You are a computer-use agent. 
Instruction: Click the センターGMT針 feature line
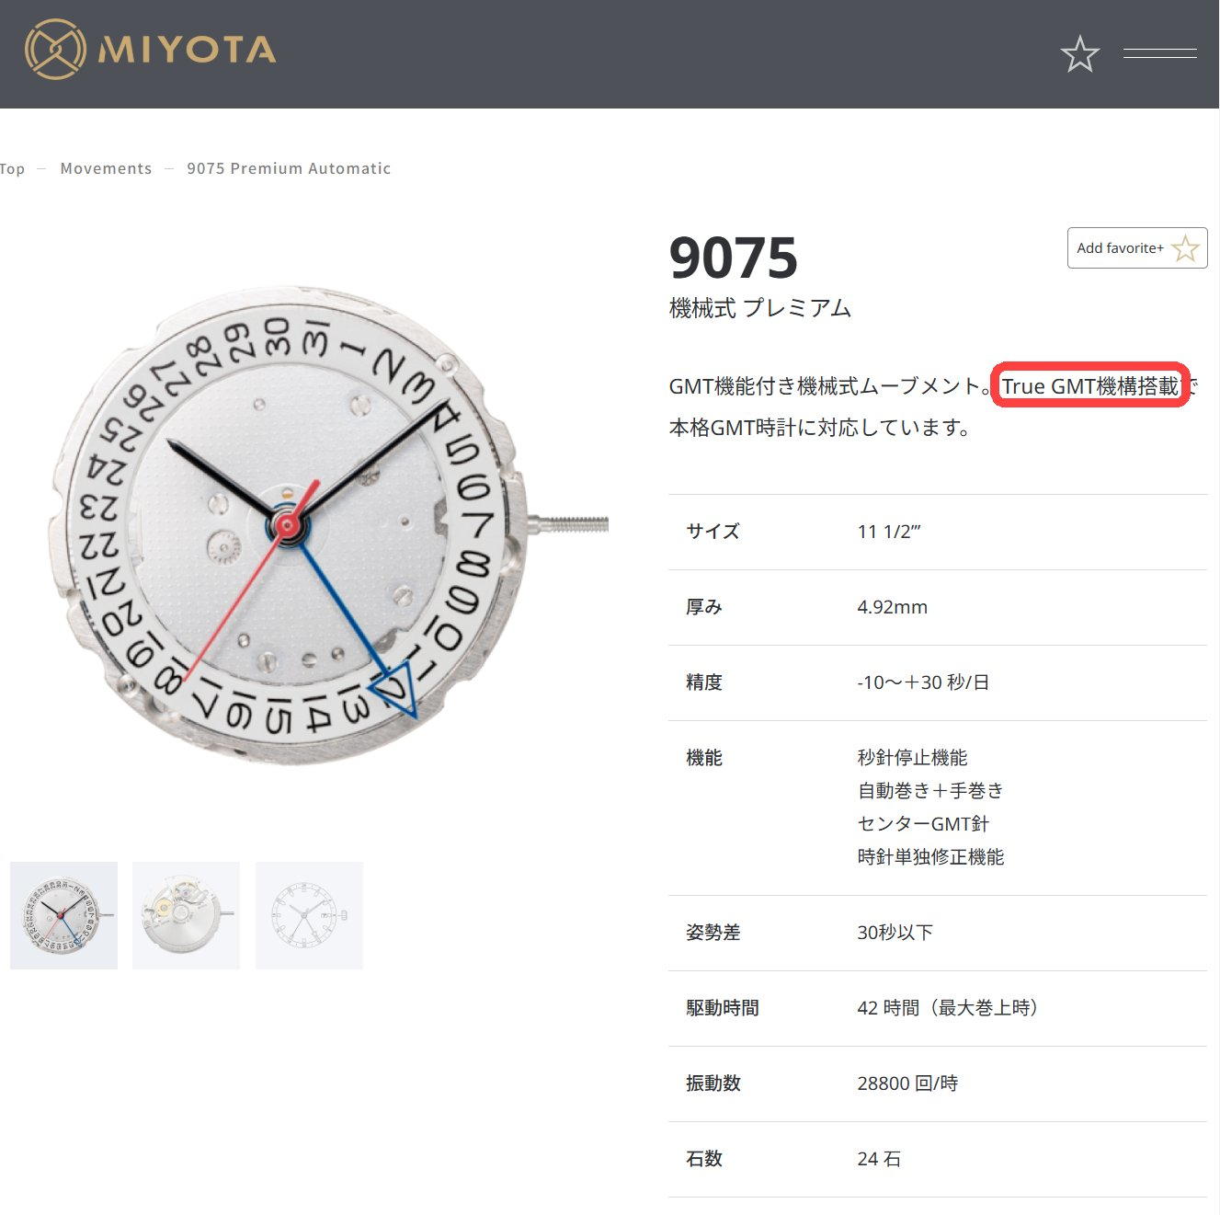pyautogui.click(x=923, y=824)
